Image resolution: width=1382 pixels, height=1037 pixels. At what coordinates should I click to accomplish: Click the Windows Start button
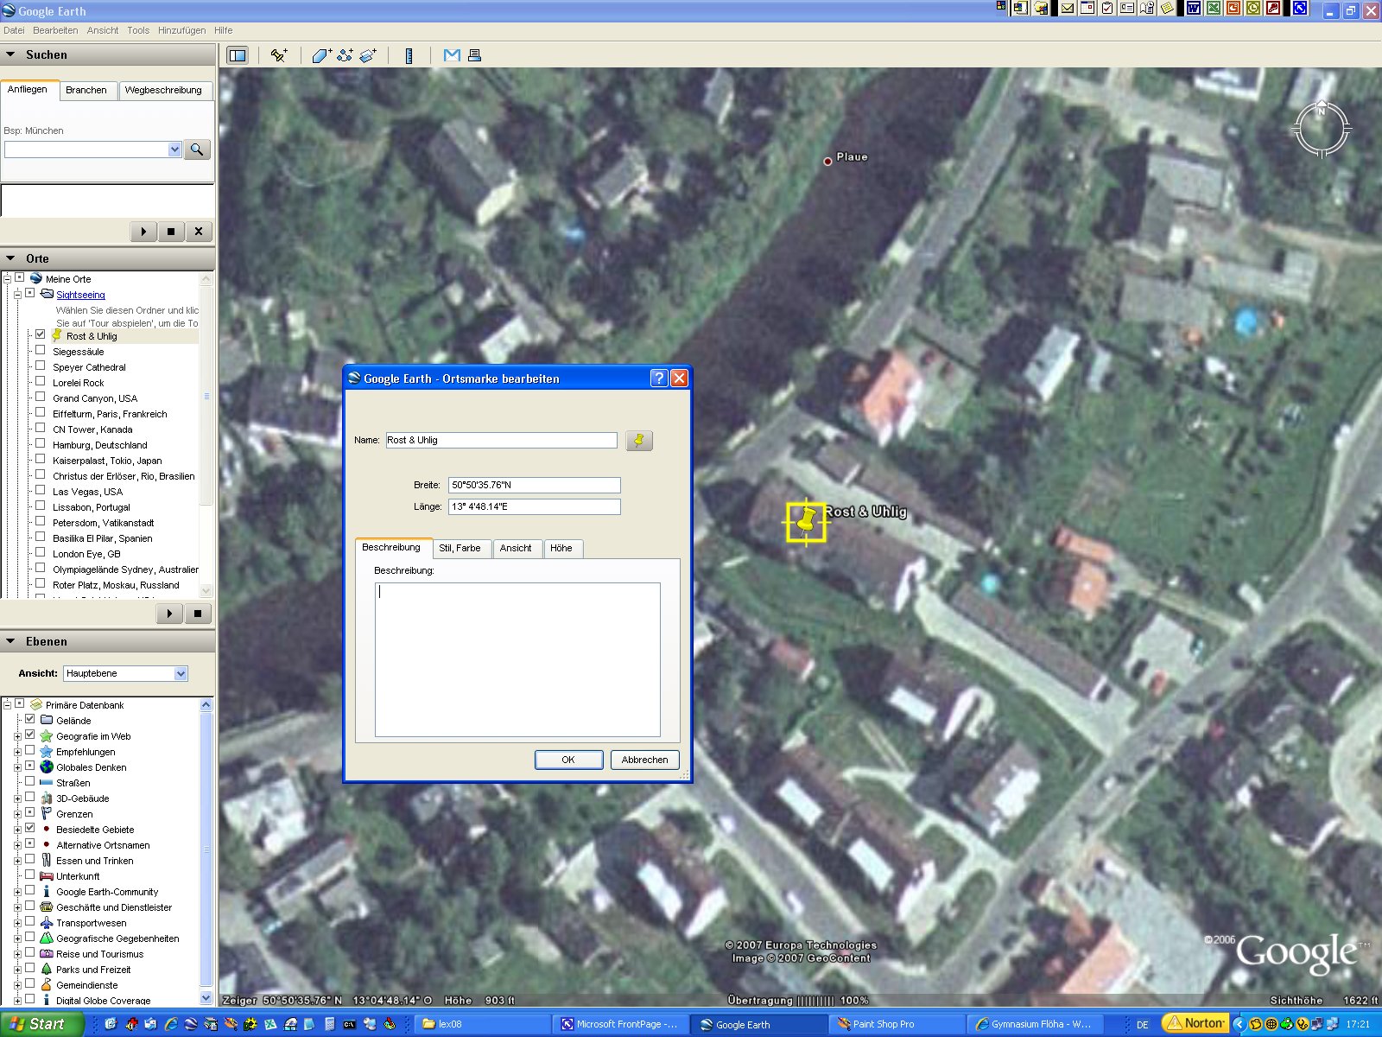(41, 1024)
